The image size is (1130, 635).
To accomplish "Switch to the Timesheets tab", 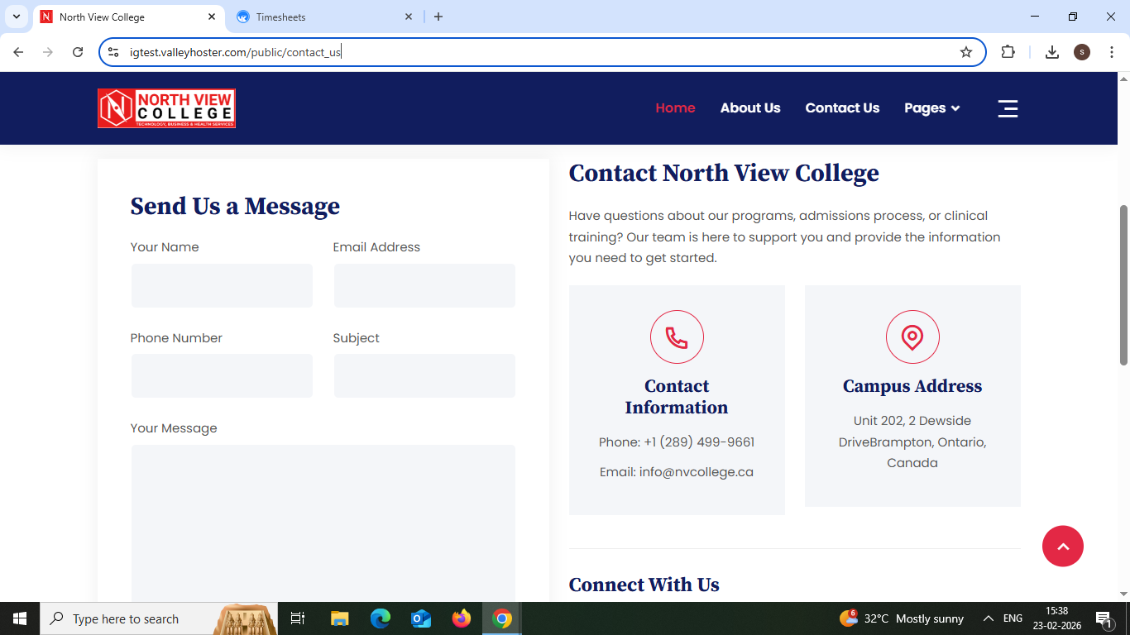I will pos(324,17).
